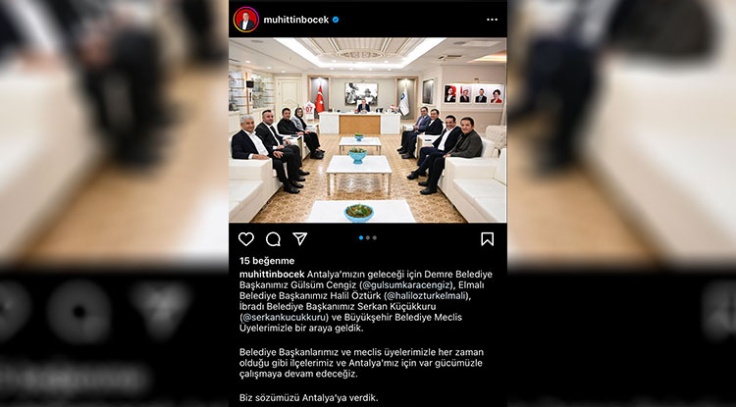Save post with bookmark icon
Screen dimensions: 736x407
pos(487,239)
